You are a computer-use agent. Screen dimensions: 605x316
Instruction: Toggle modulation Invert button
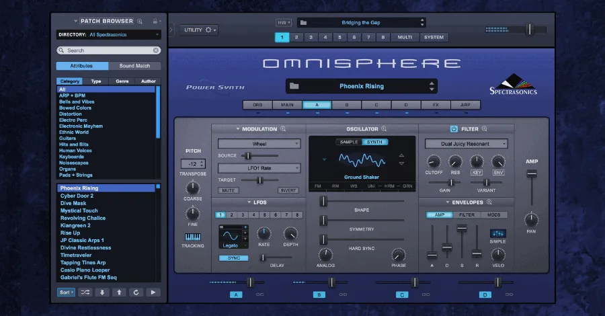[x=288, y=190]
